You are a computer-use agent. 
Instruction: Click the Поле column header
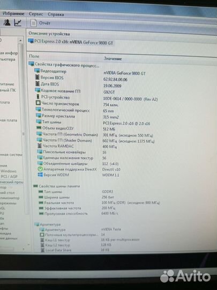[x=34, y=56]
